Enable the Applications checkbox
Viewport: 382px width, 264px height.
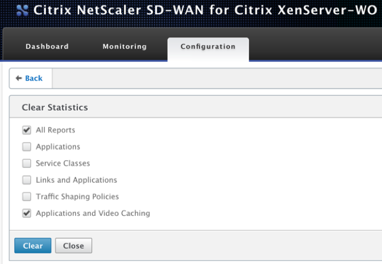pyautogui.click(x=27, y=147)
